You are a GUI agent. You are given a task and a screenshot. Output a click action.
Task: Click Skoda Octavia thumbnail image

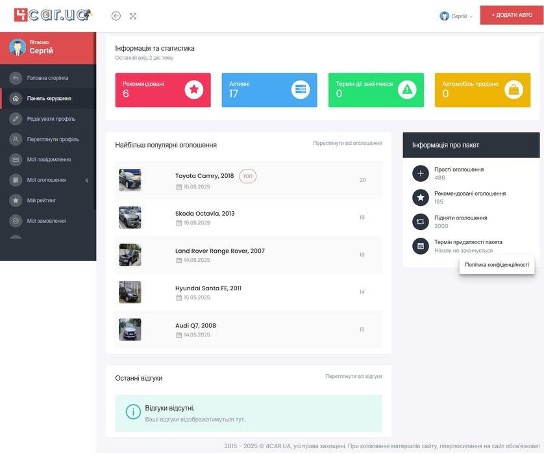[x=130, y=218]
